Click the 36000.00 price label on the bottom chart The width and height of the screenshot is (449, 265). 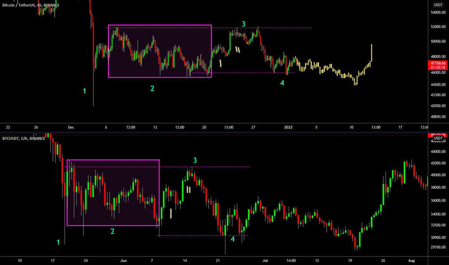[x=438, y=200]
